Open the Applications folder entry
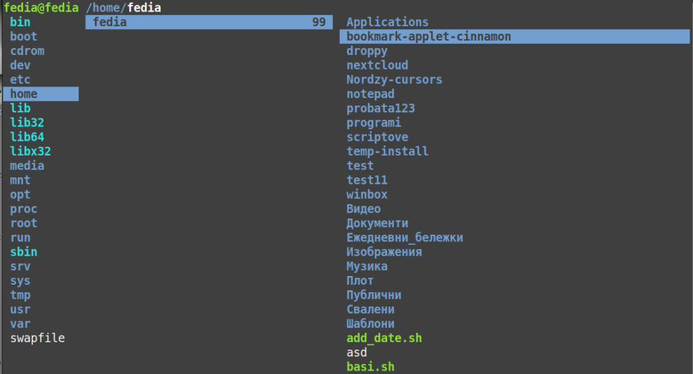The width and height of the screenshot is (693, 374). 387,22
